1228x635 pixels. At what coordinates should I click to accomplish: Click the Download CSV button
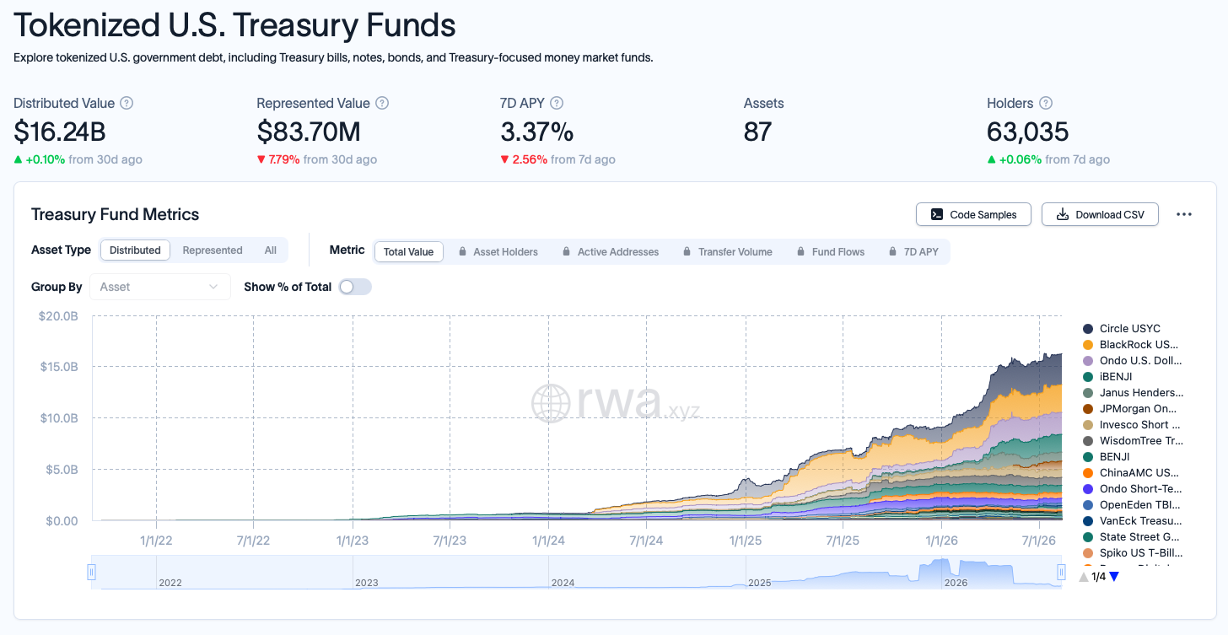point(1100,214)
